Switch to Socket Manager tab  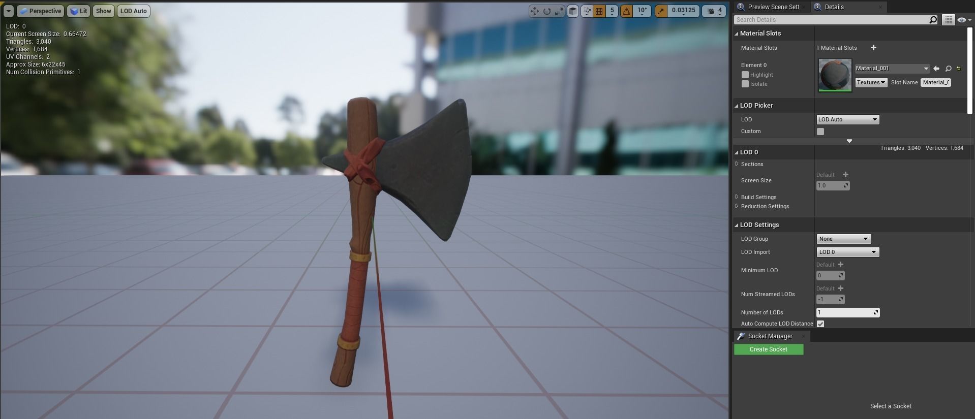click(x=770, y=336)
